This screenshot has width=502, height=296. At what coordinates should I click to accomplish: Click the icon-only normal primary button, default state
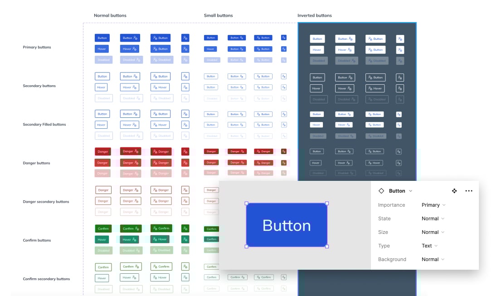click(185, 38)
